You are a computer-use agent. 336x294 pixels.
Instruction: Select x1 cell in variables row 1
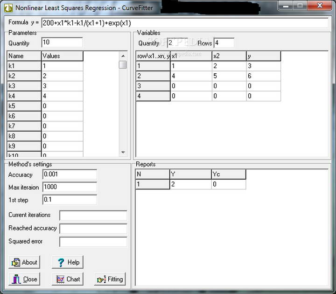[x=191, y=66]
